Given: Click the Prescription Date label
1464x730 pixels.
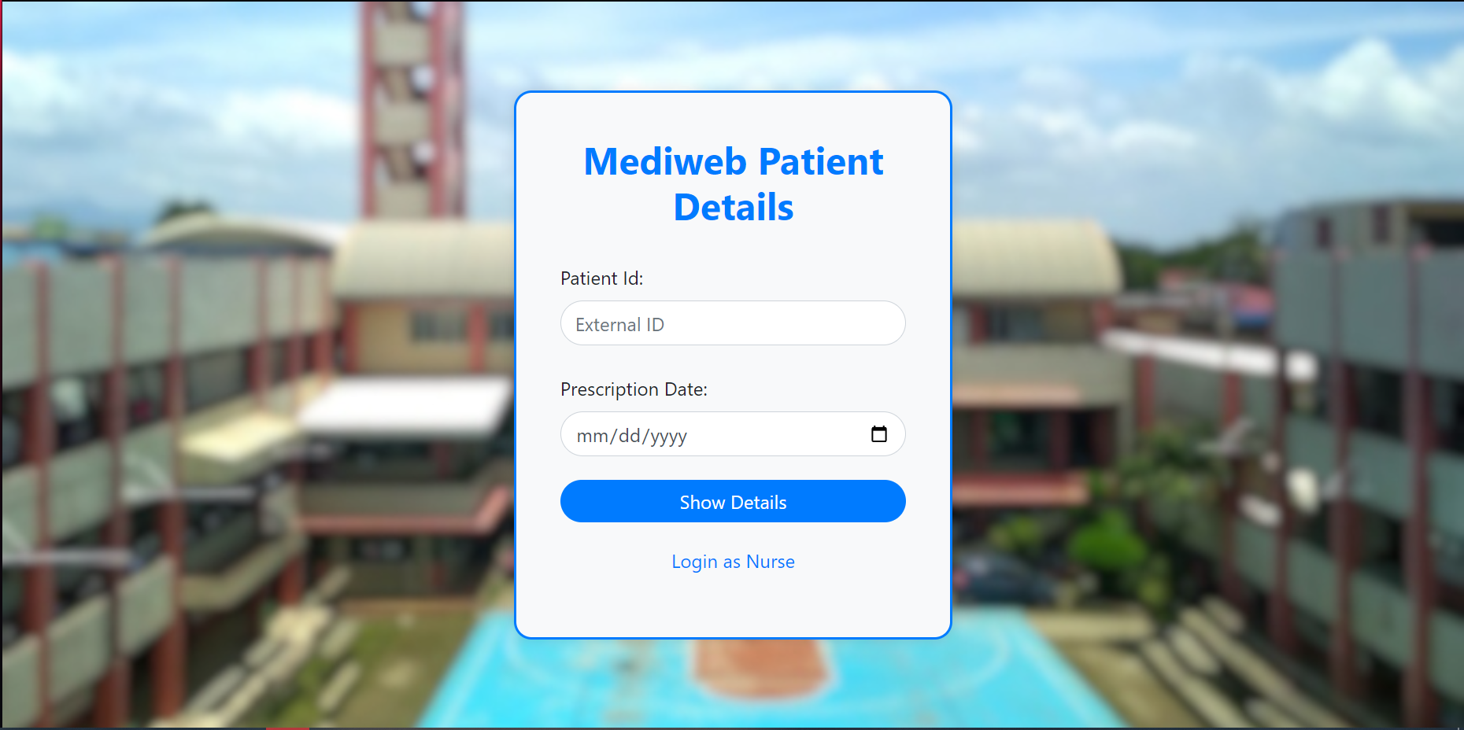Looking at the screenshot, I should pyautogui.click(x=634, y=389).
